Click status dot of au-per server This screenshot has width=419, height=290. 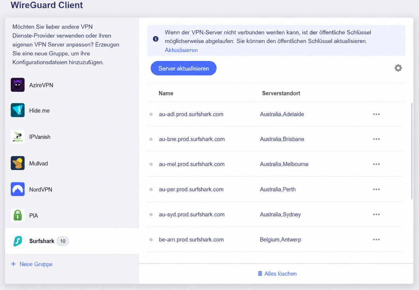point(151,190)
